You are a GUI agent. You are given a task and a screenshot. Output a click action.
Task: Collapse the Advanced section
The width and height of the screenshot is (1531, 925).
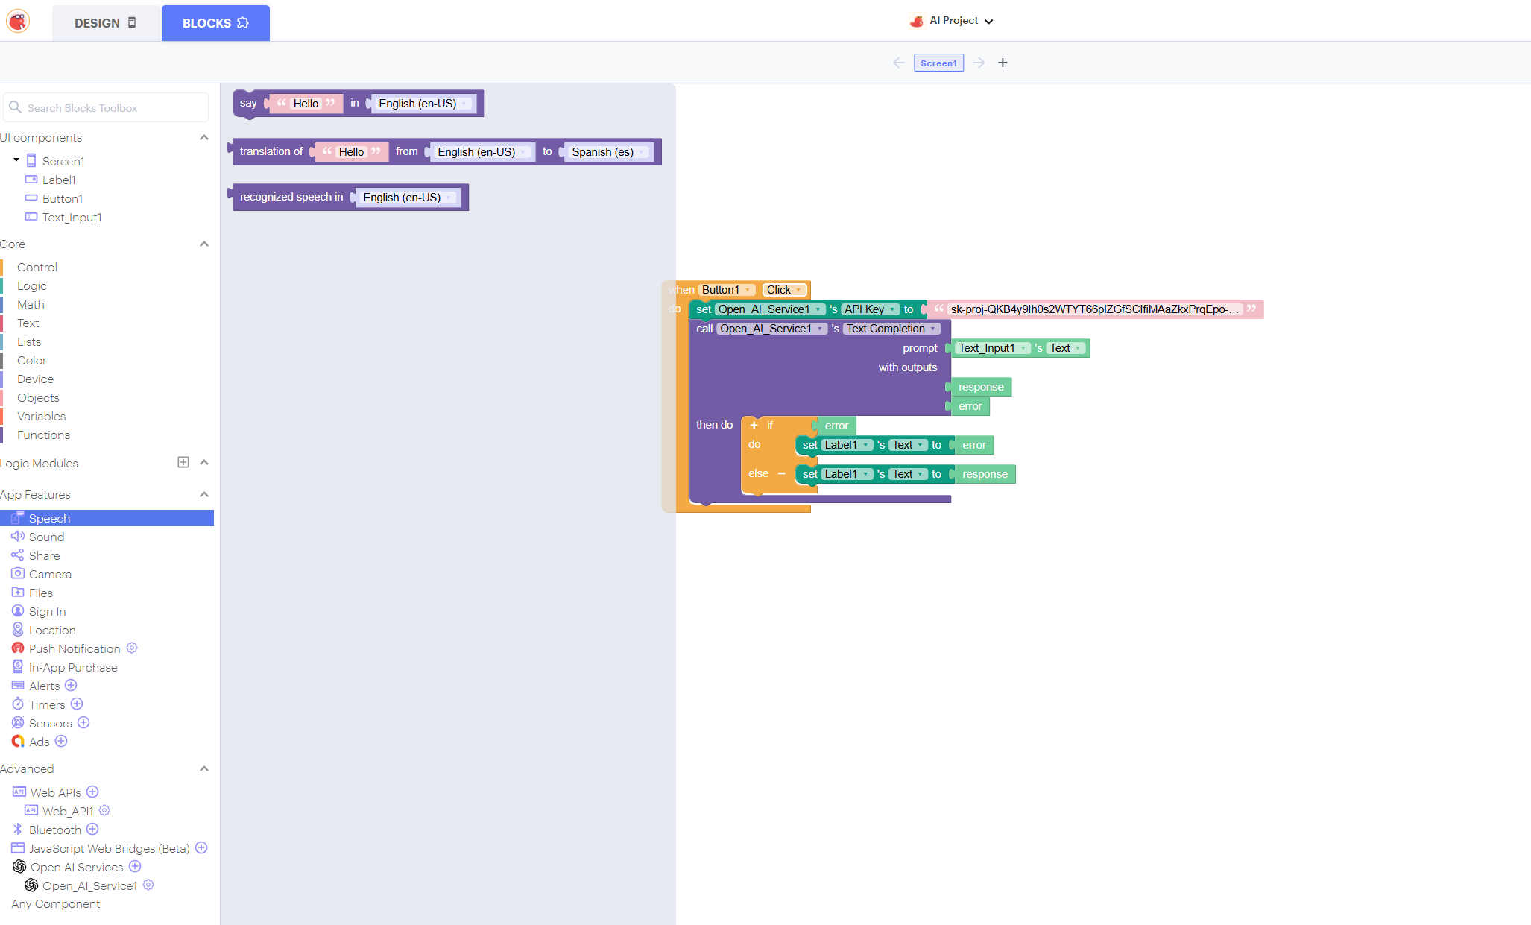pyautogui.click(x=204, y=769)
